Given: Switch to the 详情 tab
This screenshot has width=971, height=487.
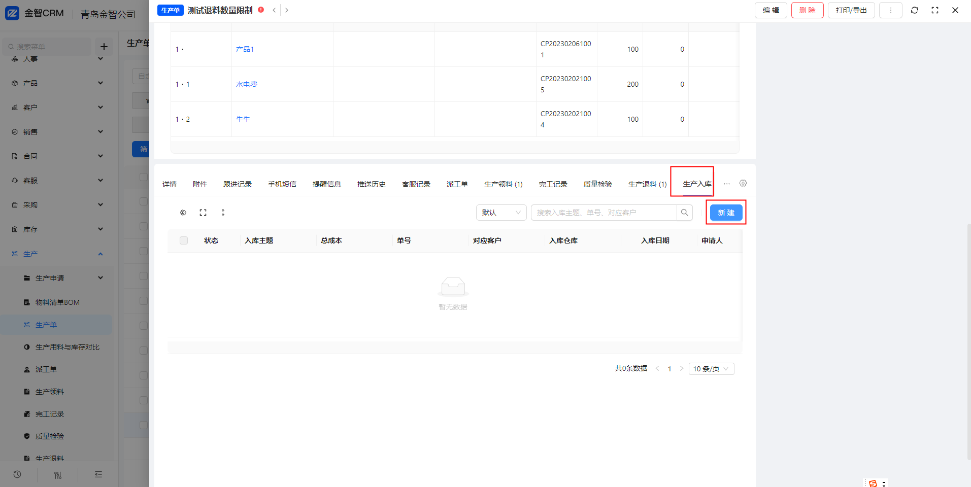Looking at the screenshot, I should pyautogui.click(x=170, y=184).
